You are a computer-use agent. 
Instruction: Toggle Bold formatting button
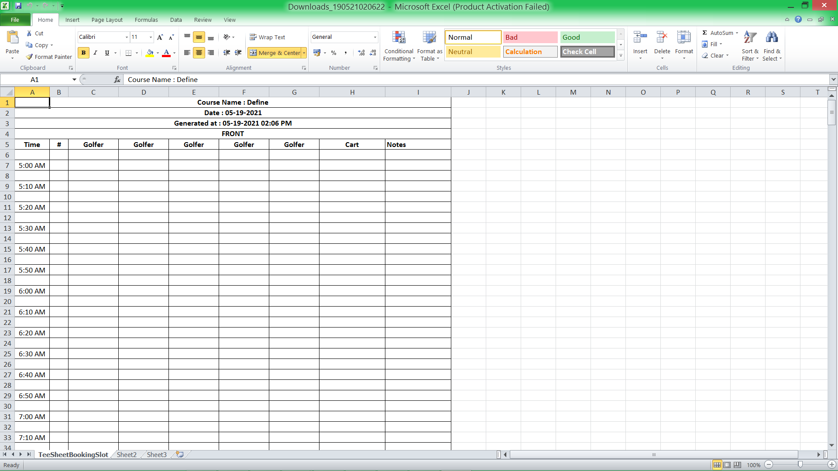pos(83,53)
